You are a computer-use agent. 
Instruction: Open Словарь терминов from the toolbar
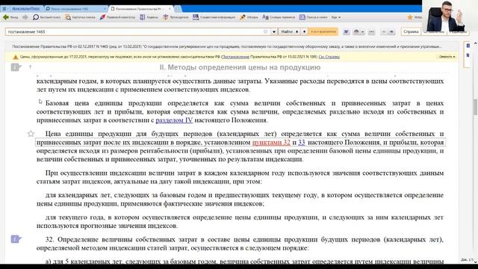click(x=279, y=17)
